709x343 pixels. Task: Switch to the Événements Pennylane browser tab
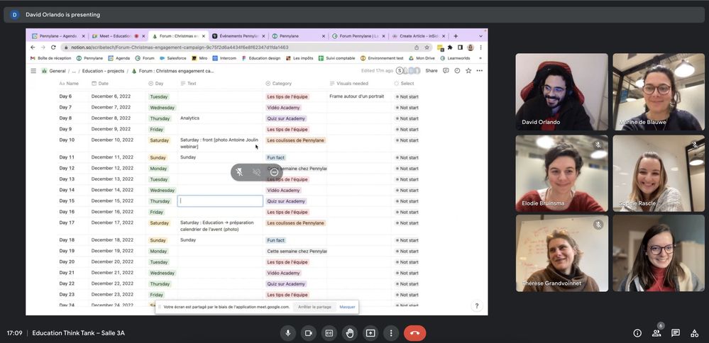[238, 36]
